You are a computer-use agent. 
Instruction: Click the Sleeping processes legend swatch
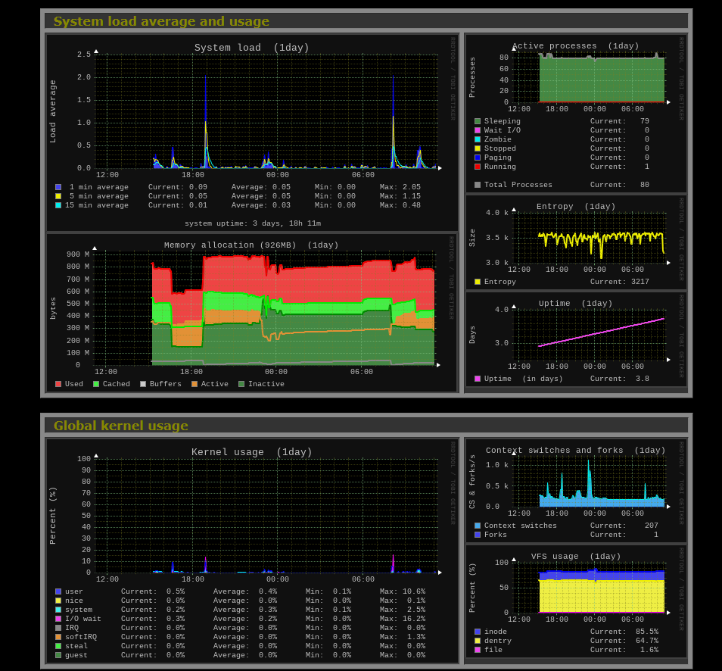(x=478, y=121)
